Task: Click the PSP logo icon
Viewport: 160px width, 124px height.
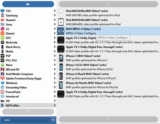Action: 2,56
